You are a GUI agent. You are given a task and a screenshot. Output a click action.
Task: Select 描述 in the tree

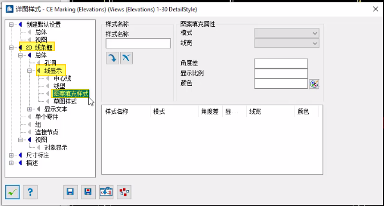pos(32,163)
